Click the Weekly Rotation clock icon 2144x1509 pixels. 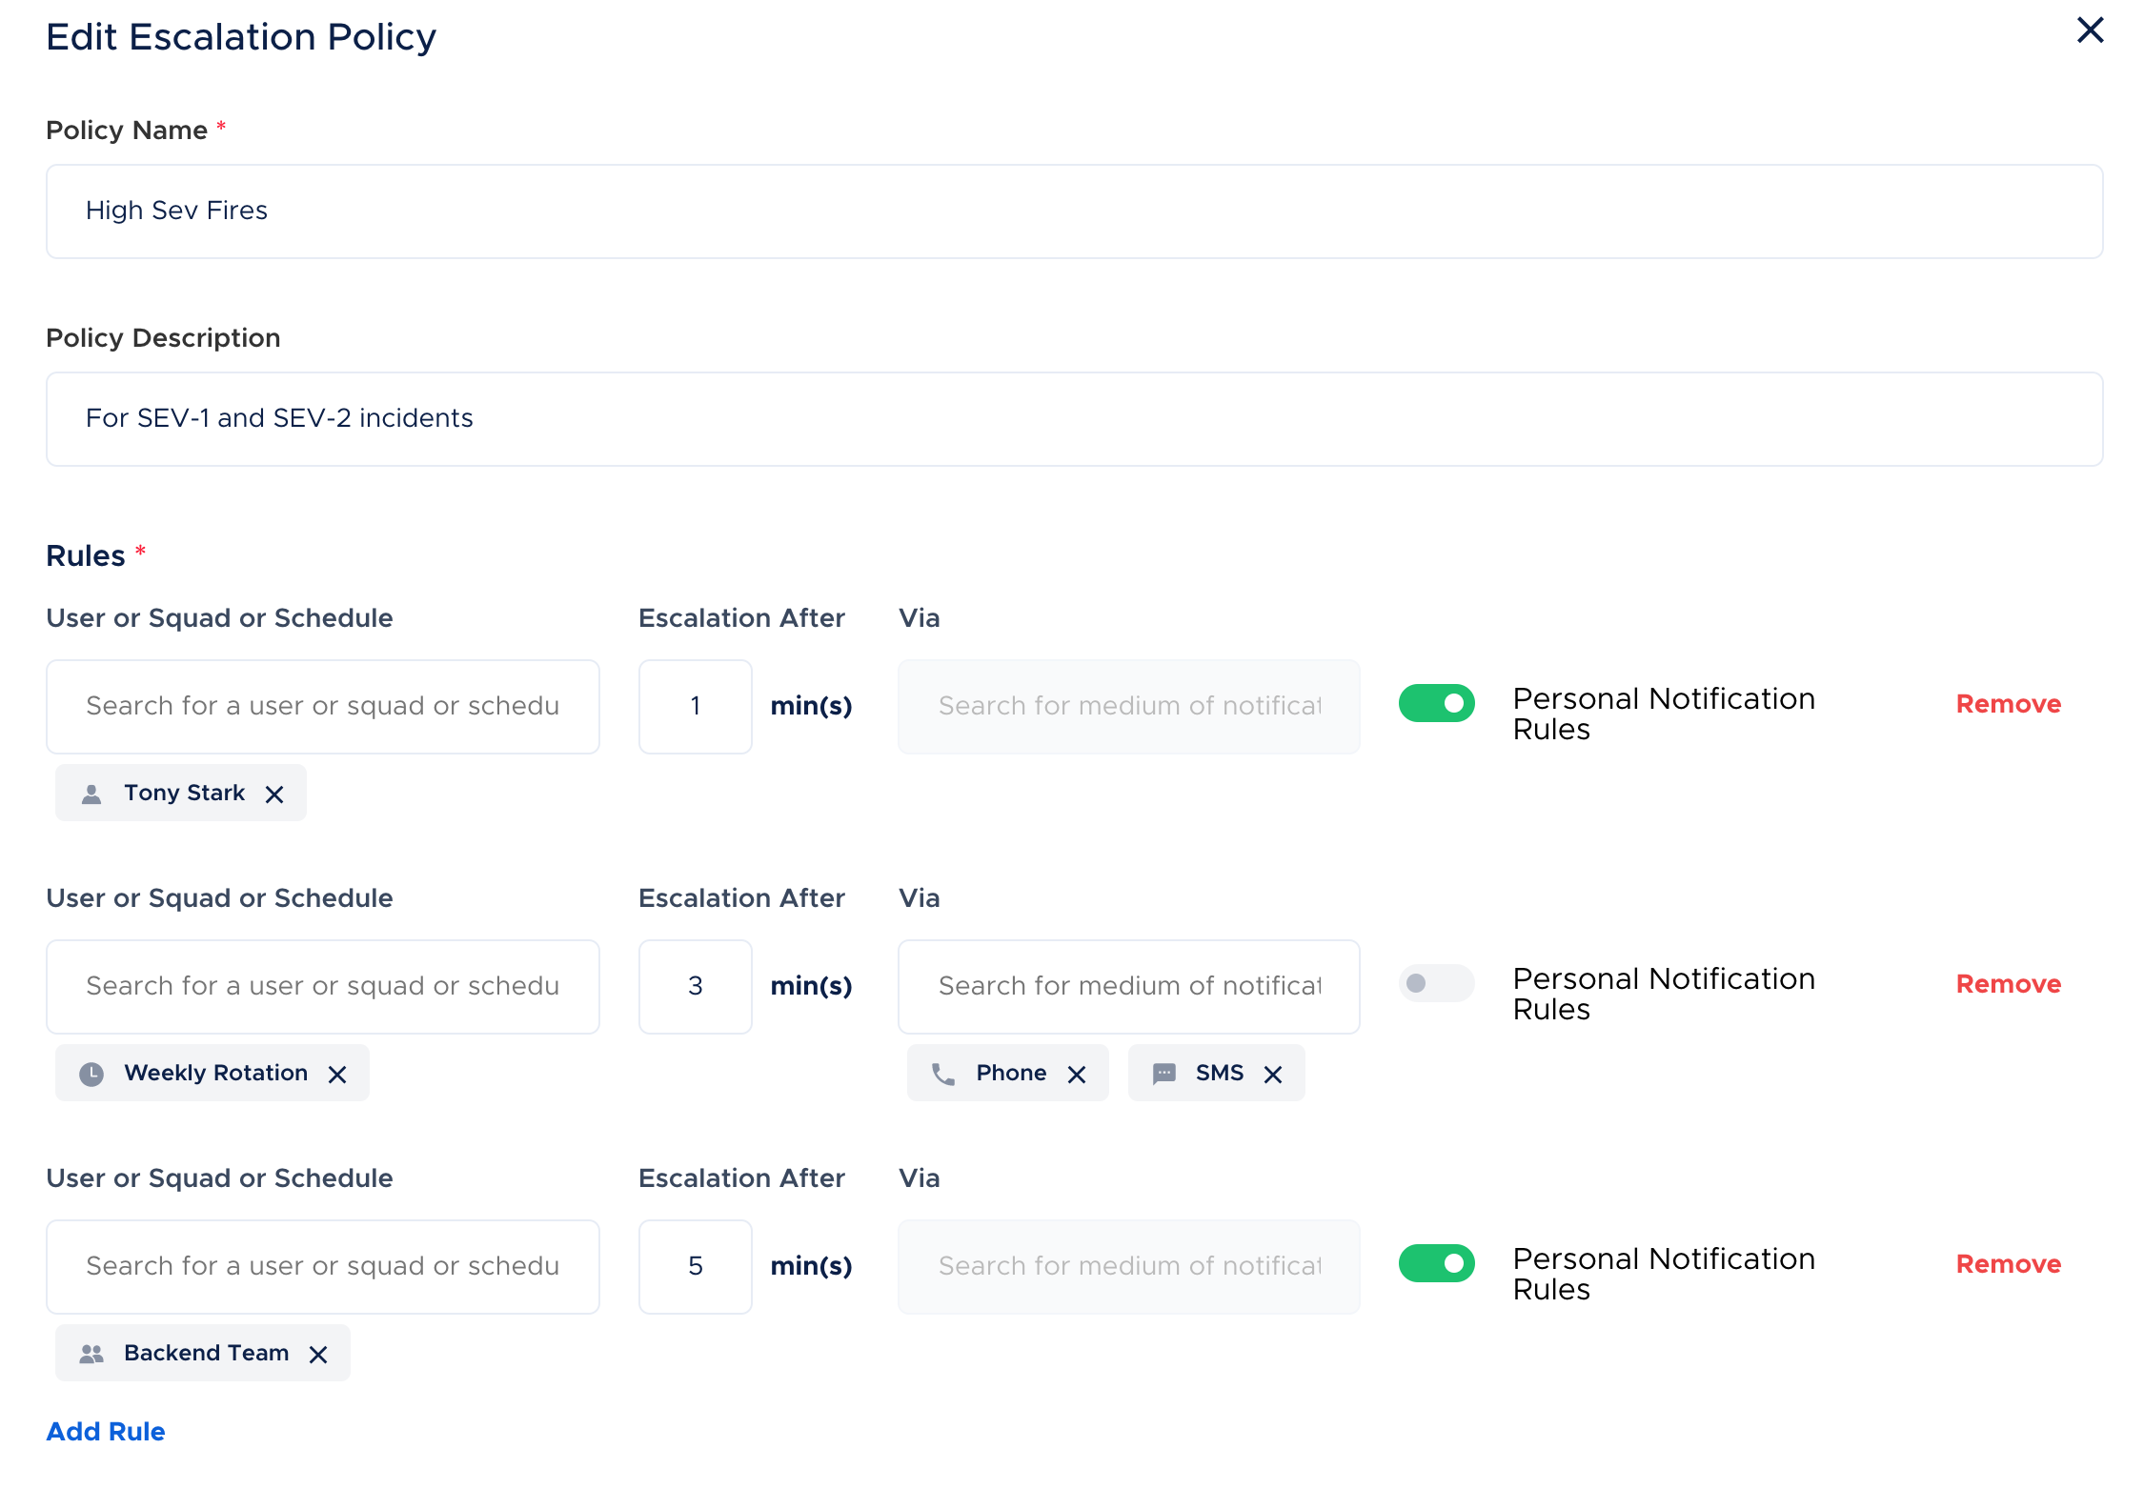click(x=91, y=1075)
